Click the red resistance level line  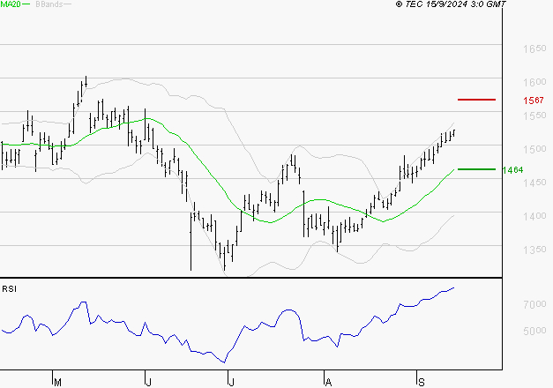[x=476, y=100]
